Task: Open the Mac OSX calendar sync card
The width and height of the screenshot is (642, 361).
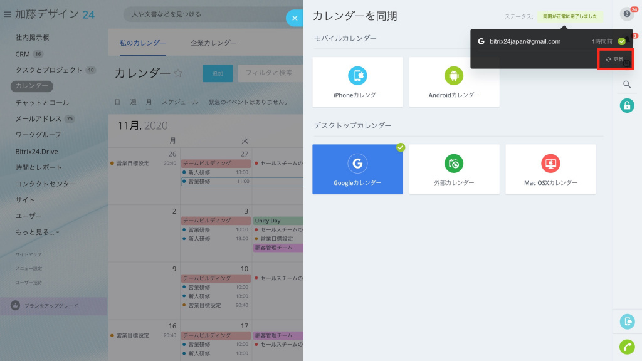Action: pyautogui.click(x=550, y=169)
